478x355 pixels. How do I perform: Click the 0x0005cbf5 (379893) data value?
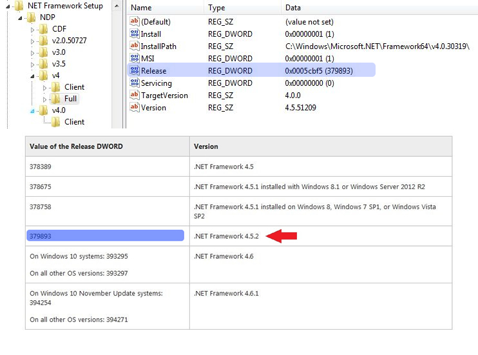[319, 71]
